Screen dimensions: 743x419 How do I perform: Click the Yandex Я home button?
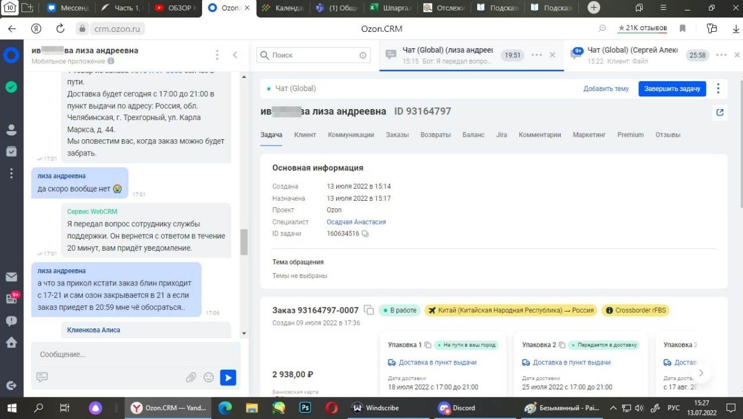pyautogui.click(x=36, y=28)
